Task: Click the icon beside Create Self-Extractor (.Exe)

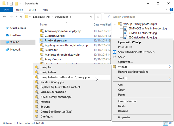Action: (x=37, y=111)
